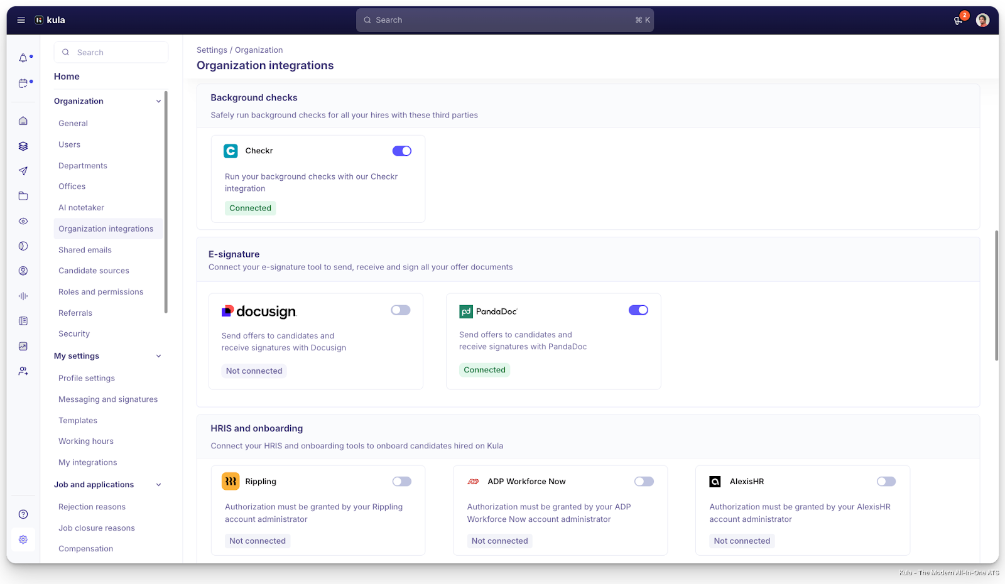1005x584 pixels.
Task: Go to My integrations settings
Action: [x=88, y=463]
